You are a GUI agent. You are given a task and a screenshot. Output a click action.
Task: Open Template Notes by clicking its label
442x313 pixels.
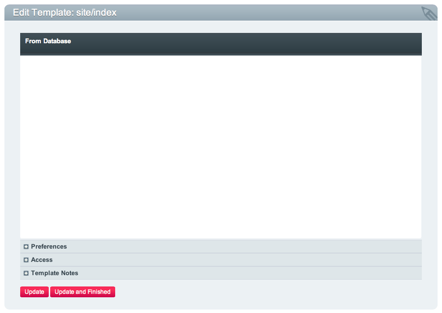(55, 273)
